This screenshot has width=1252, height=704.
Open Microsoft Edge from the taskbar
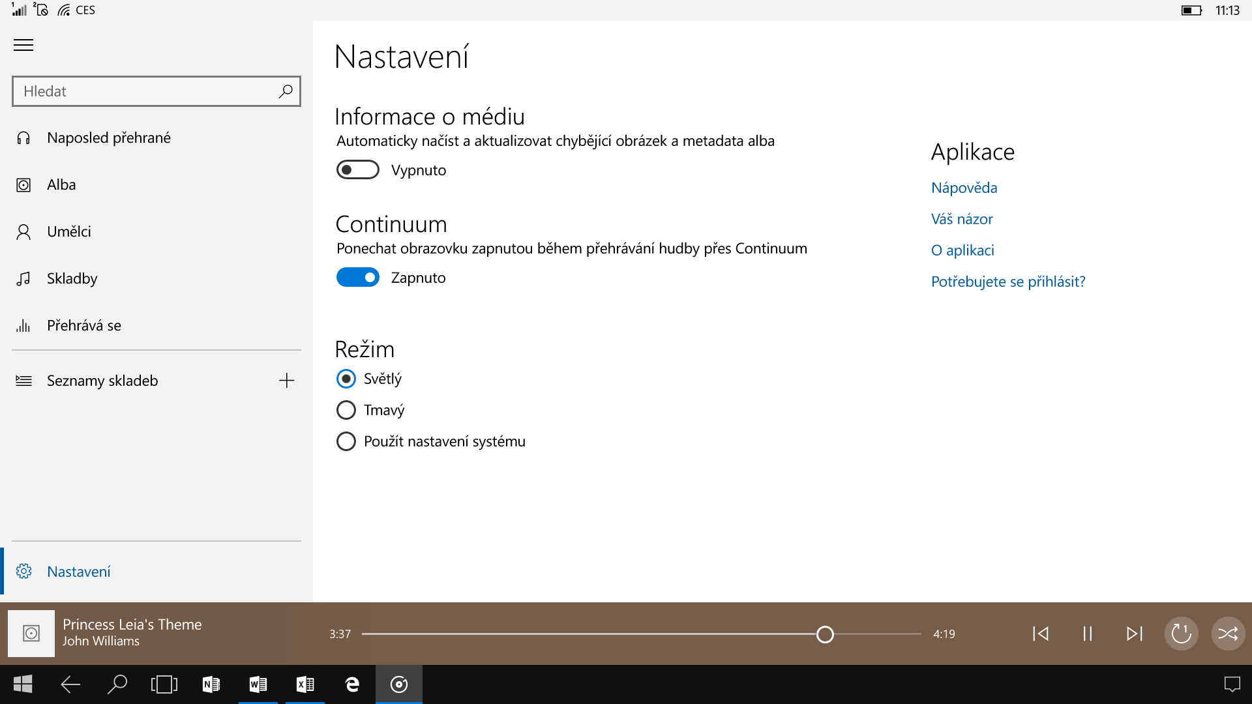[352, 684]
